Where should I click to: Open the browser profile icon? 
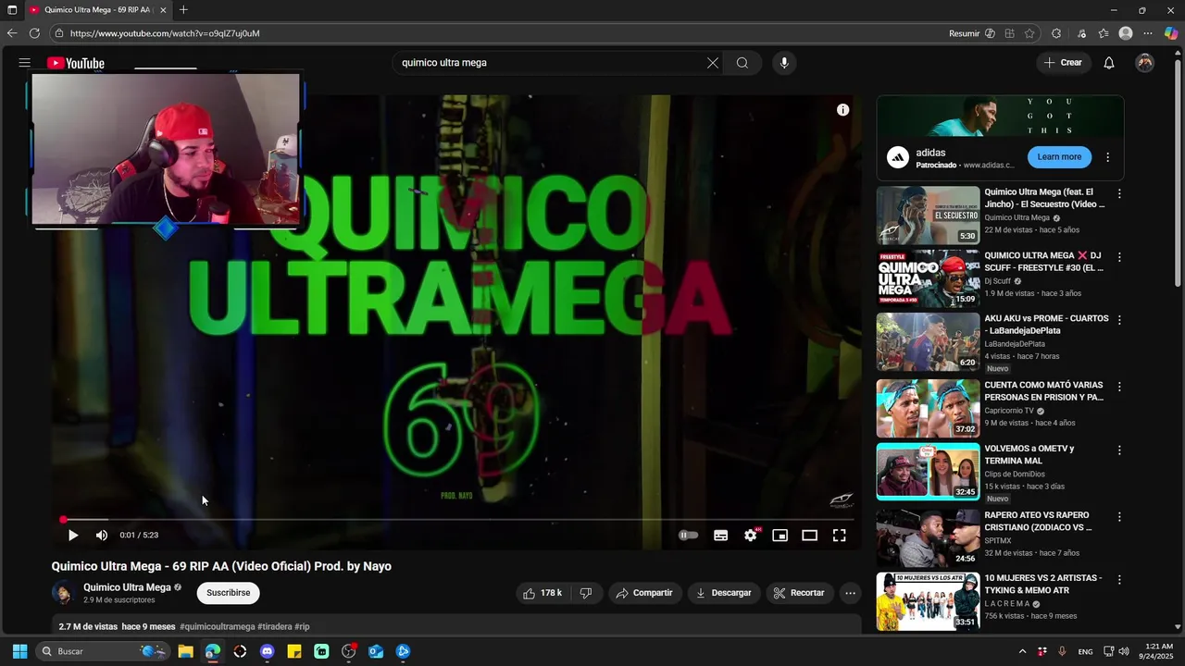(1126, 33)
